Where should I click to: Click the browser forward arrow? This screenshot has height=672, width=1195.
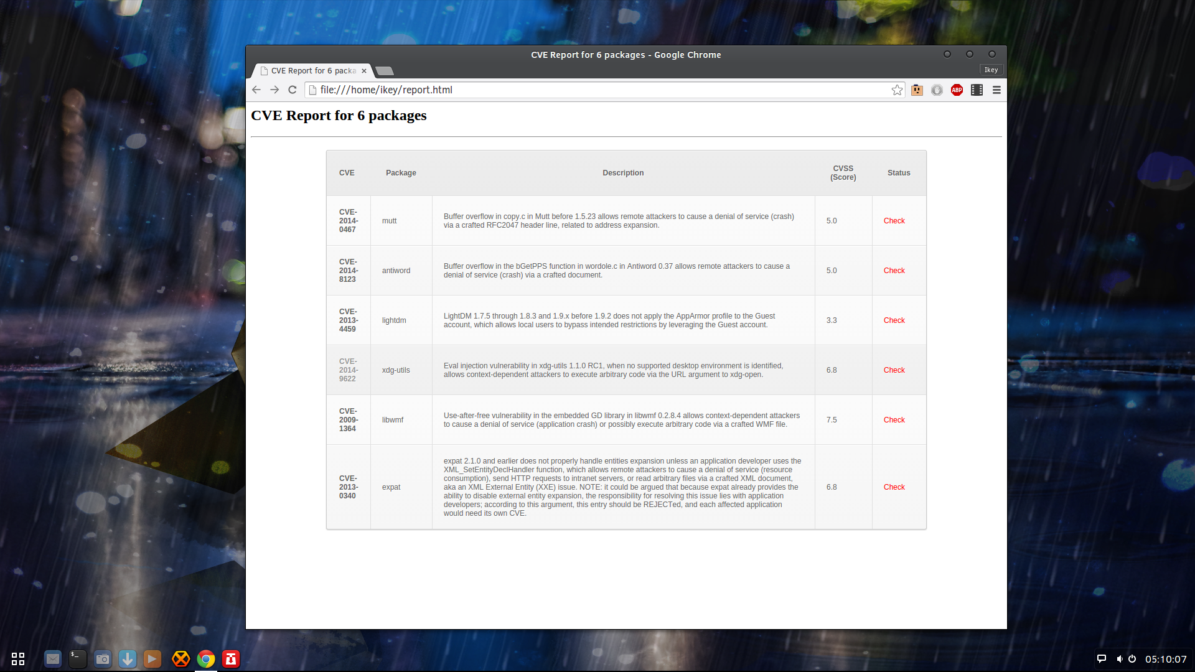point(274,90)
